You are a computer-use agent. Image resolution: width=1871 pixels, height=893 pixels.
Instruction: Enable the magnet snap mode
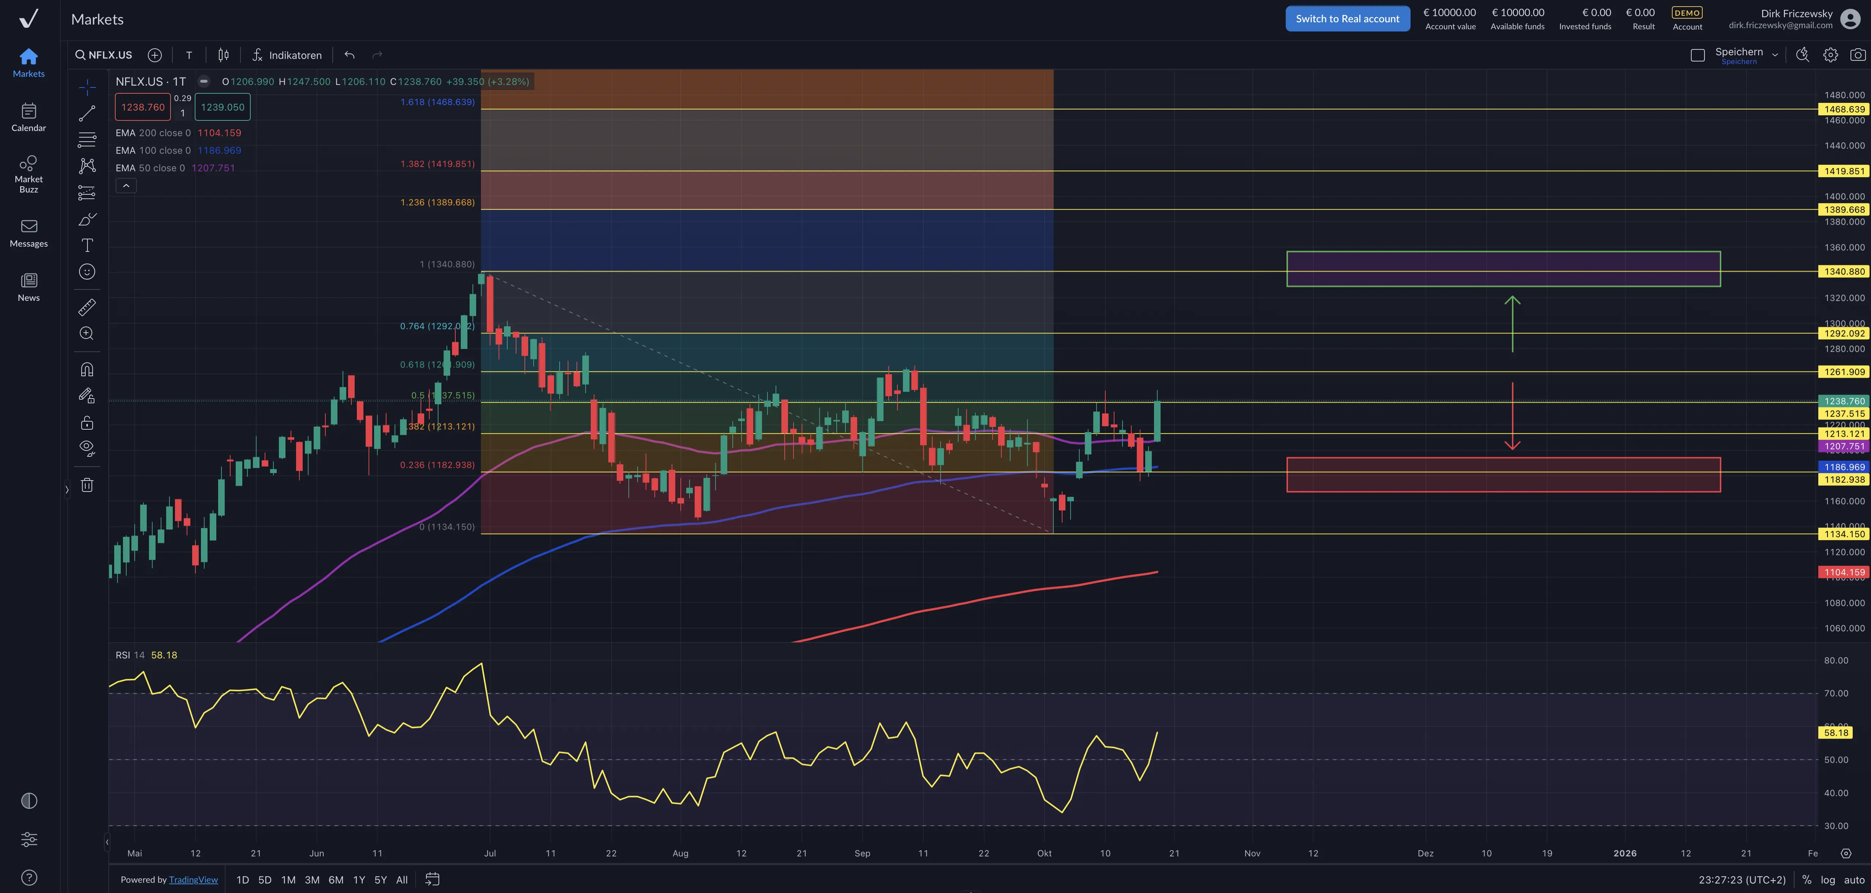point(86,370)
